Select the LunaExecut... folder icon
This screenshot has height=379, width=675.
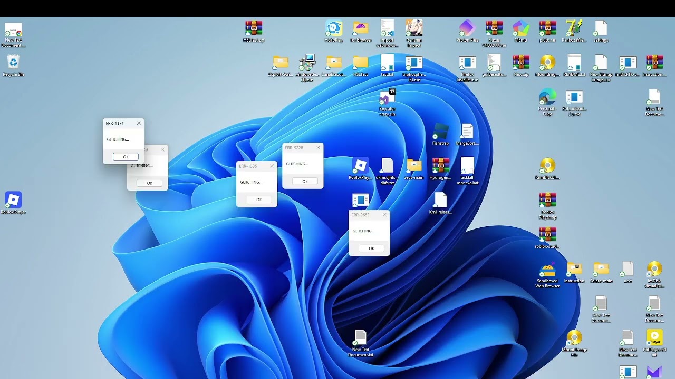tap(334, 66)
